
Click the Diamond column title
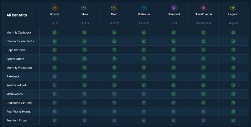(x=173, y=14)
